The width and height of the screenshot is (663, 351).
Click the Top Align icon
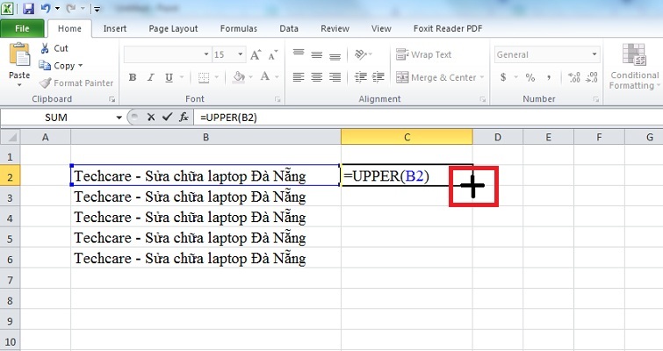[299, 54]
